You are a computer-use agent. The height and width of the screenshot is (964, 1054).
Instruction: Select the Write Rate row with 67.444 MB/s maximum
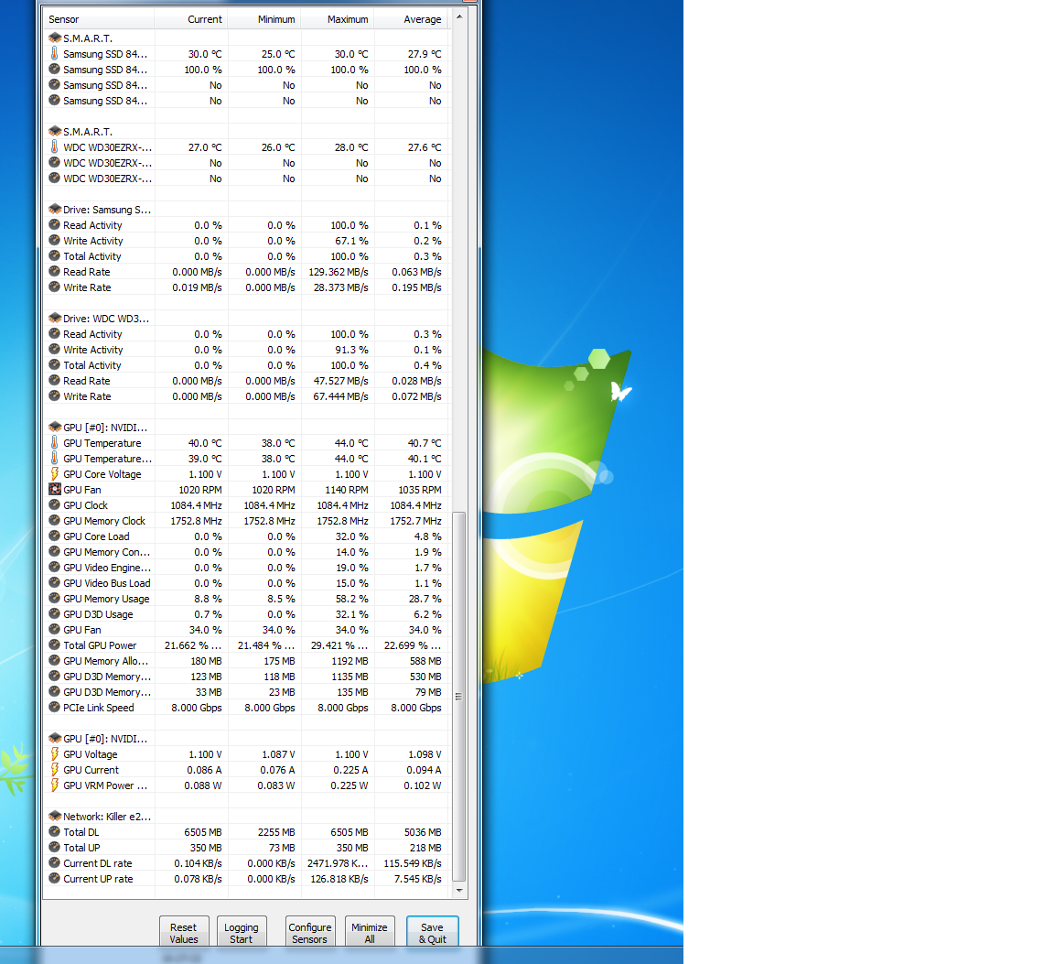click(x=246, y=396)
